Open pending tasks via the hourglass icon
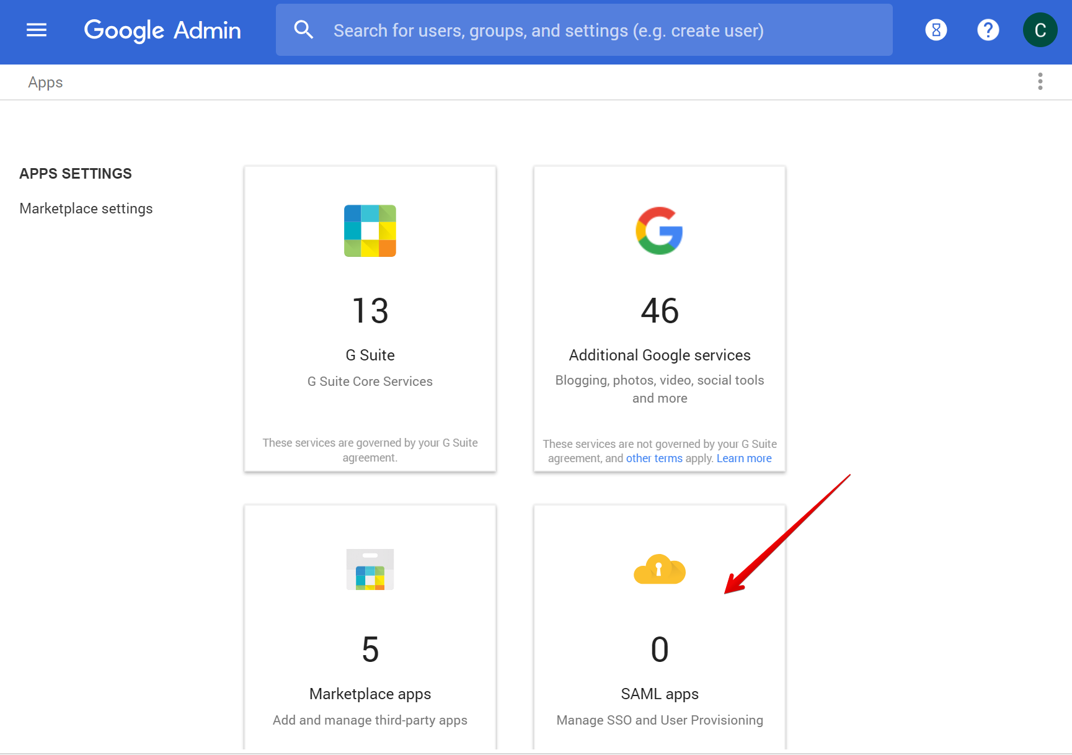The width and height of the screenshot is (1072, 755). [936, 29]
